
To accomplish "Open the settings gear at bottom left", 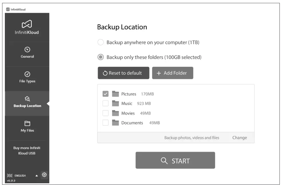I will (x=44, y=175).
